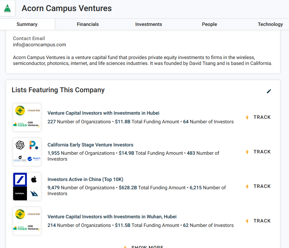Click the 214 Number of Organizations text
Viewport: 289px width, 248px height.
(x=79, y=225)
